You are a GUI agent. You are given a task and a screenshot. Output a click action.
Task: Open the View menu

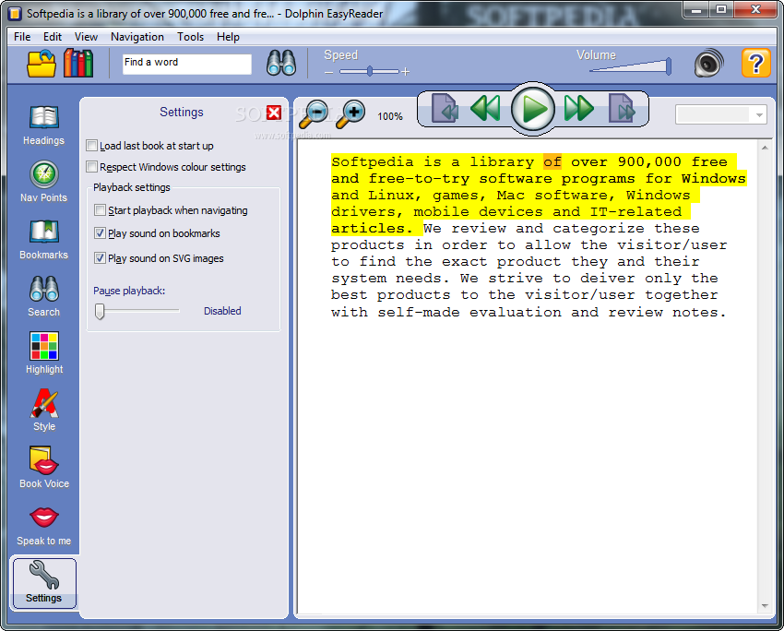click(86, 37)
